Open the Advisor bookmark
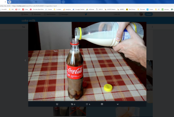Screen dimensions: 174x117 point(165,9)
